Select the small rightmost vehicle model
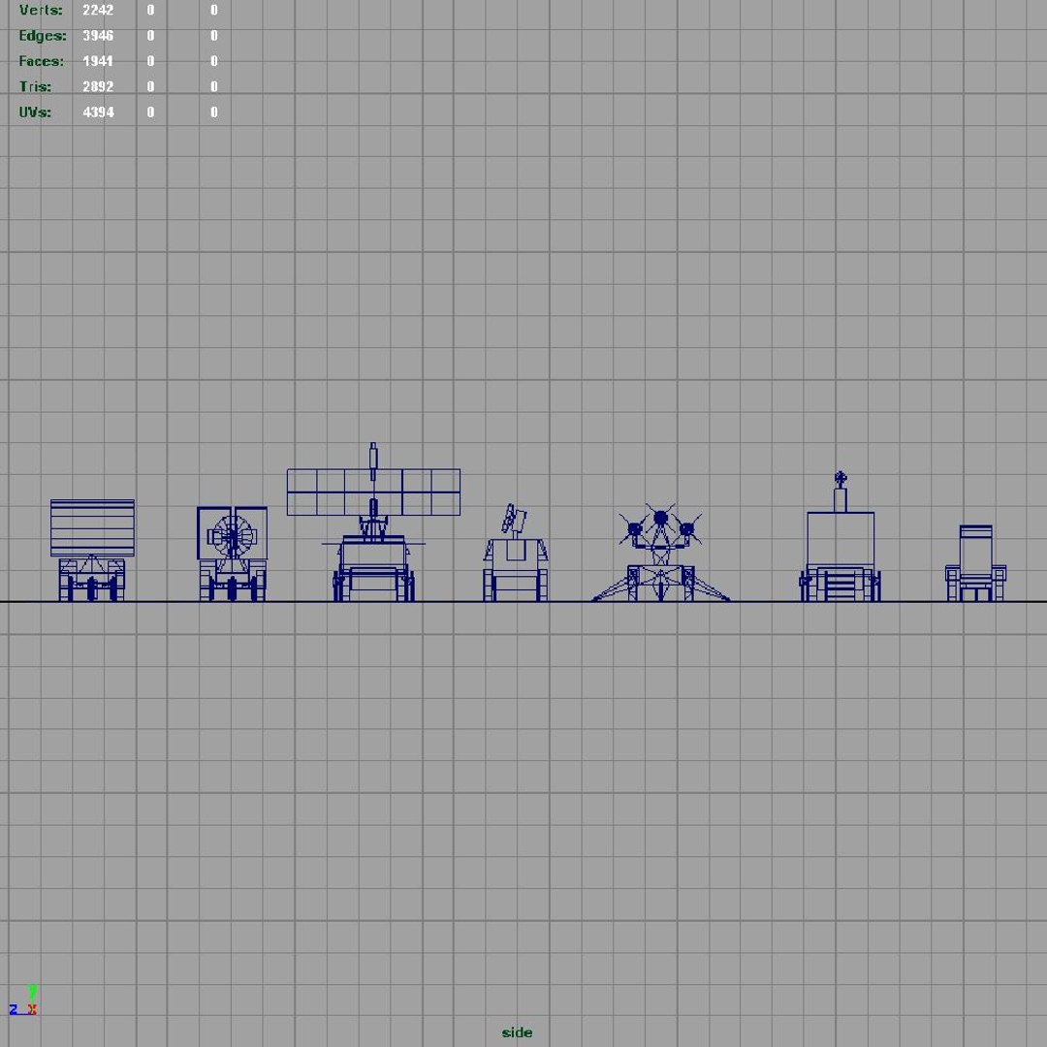The image size is (1047, 1047). 975,563
